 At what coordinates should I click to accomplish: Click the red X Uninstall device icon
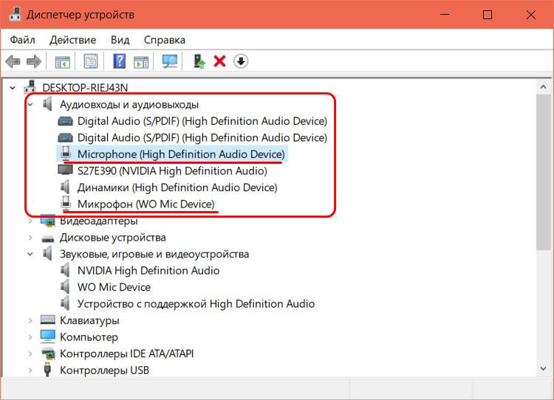pyautogui.click(x=219, y=61)
